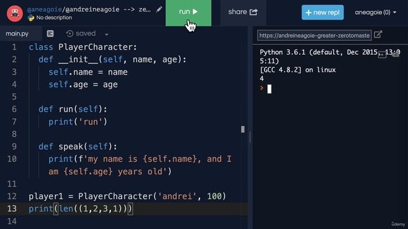Click line number 13 in gutter
This screenshot has width=408, height=229.
(11, 209)
